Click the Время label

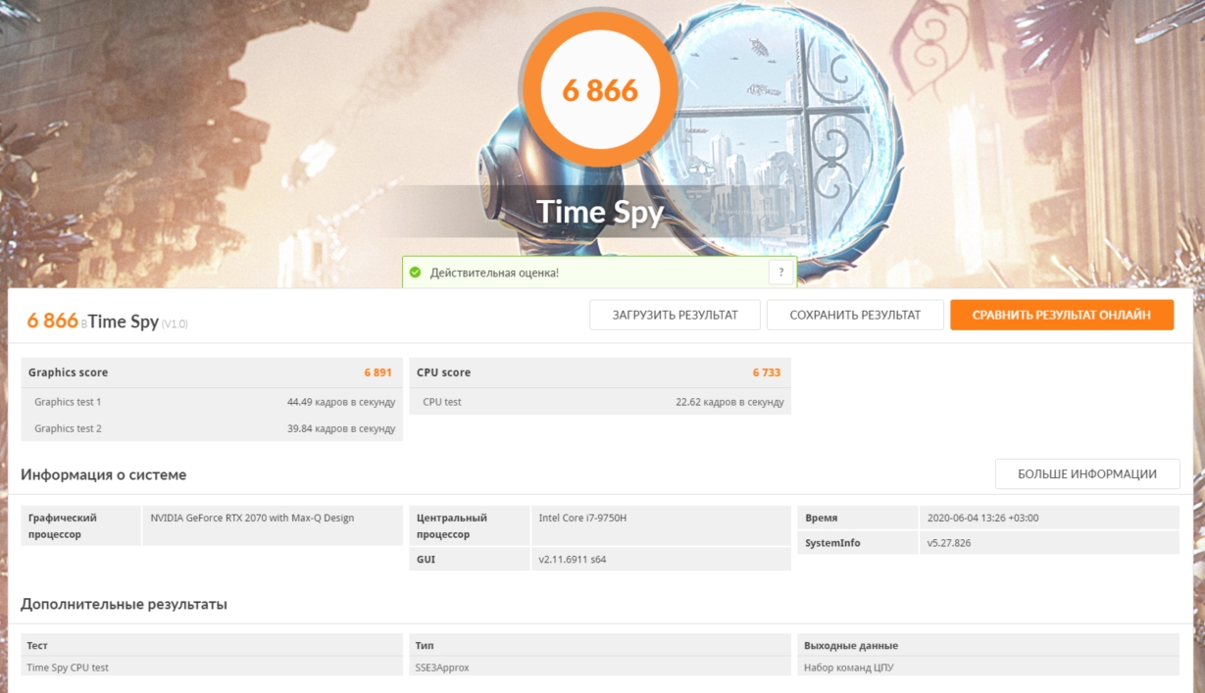click(x=822, y=518)
